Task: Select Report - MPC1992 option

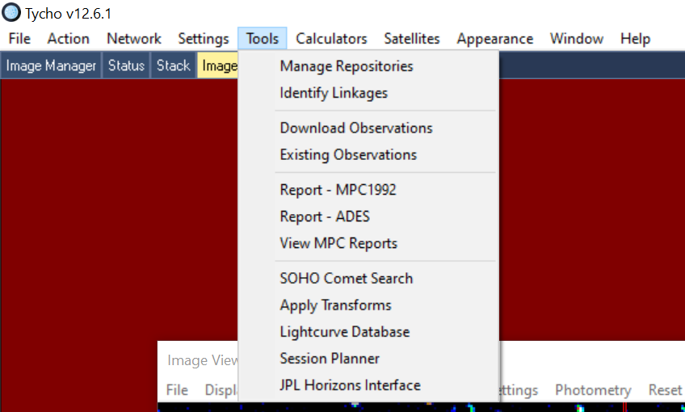Action: (338, 190)
